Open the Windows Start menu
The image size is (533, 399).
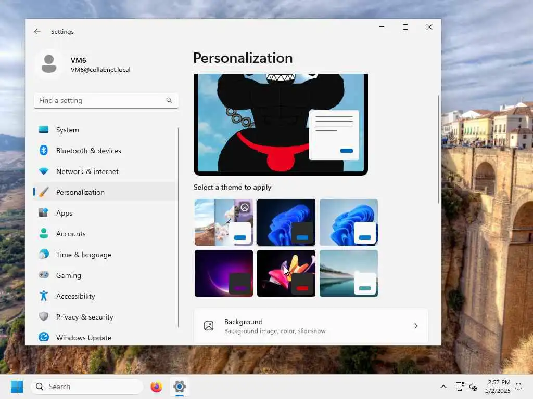(17, 387)
